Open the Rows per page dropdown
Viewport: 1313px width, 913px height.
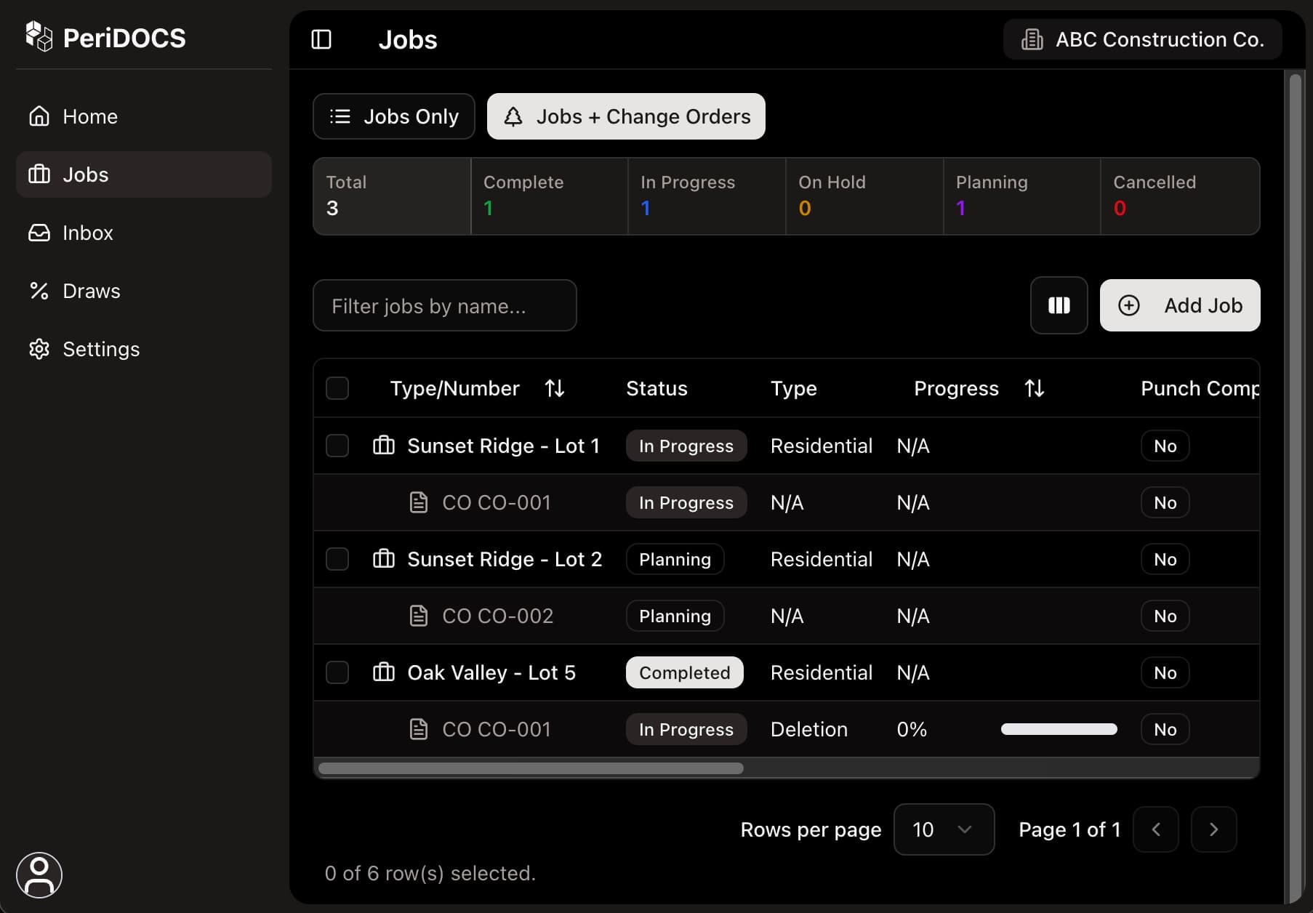(944, 829)
